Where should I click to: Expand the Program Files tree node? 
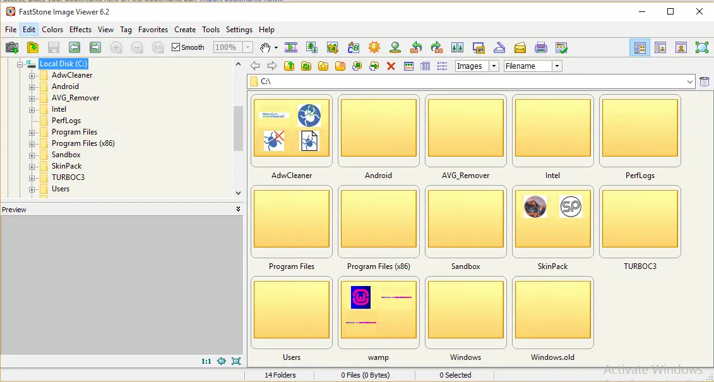pos(32,131)
